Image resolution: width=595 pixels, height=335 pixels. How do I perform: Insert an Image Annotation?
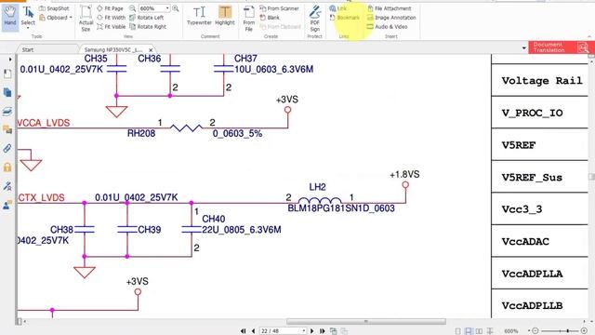click(391, 18)
